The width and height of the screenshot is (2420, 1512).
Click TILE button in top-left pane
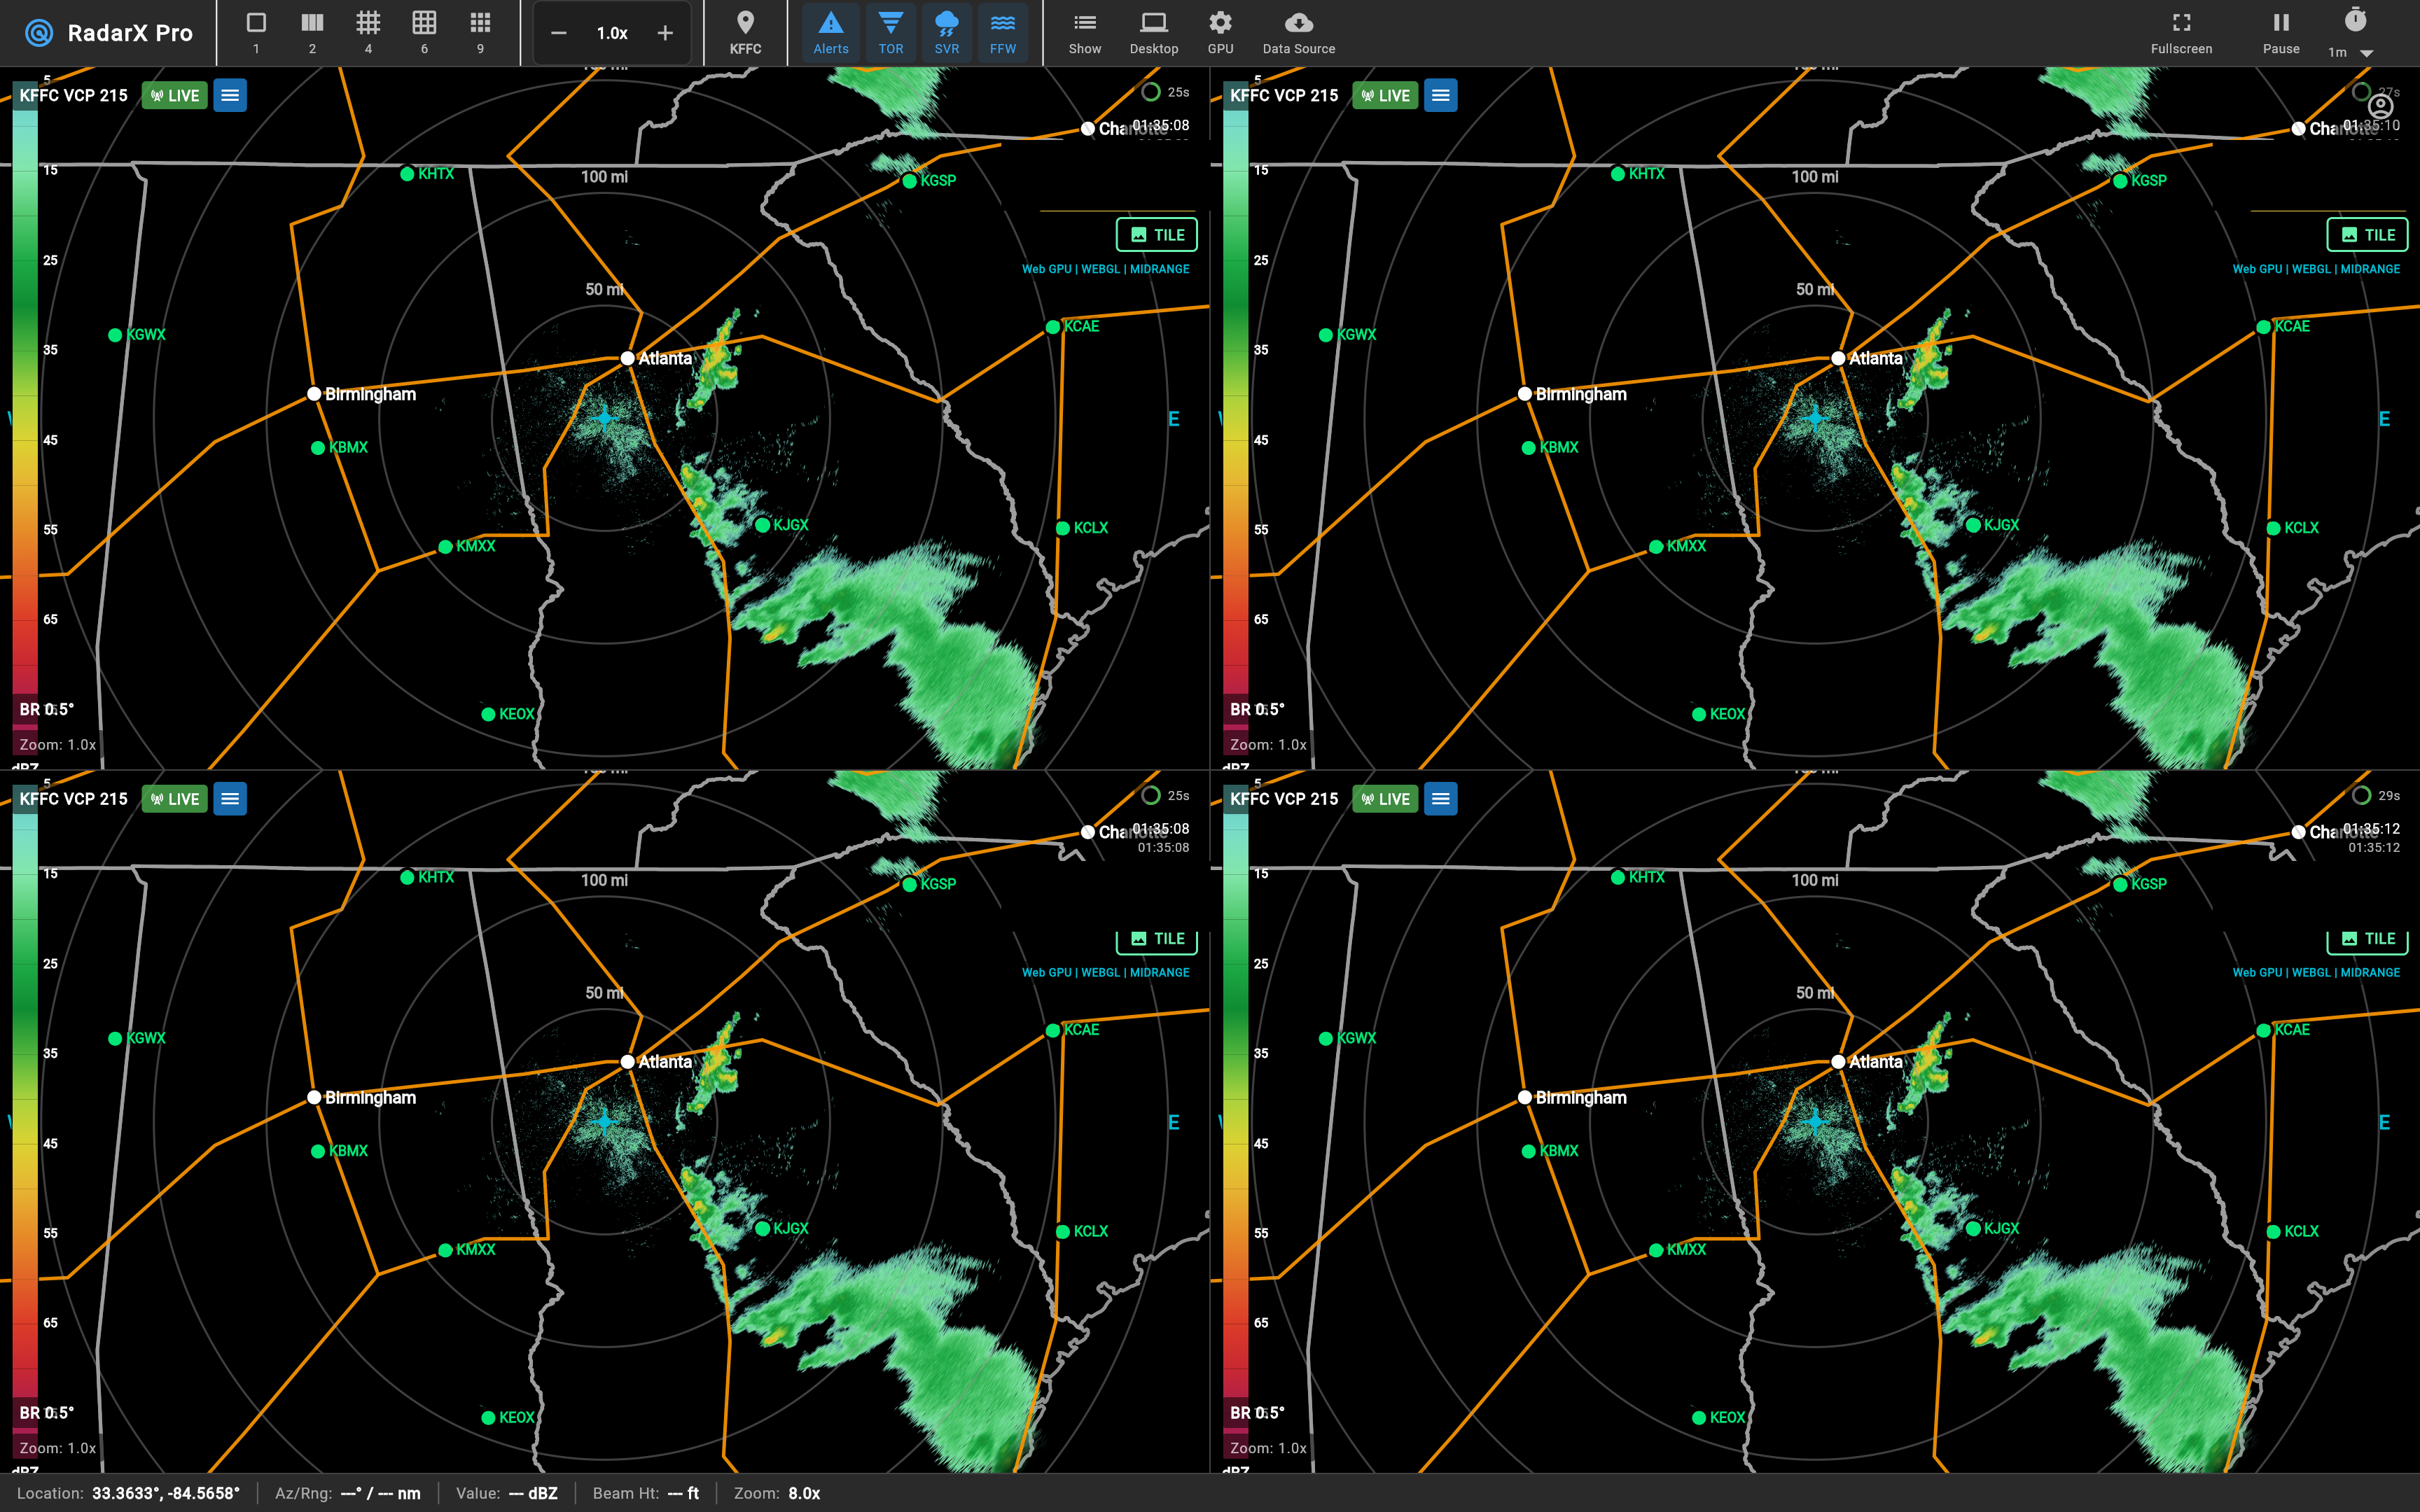tap(1157, 235)
